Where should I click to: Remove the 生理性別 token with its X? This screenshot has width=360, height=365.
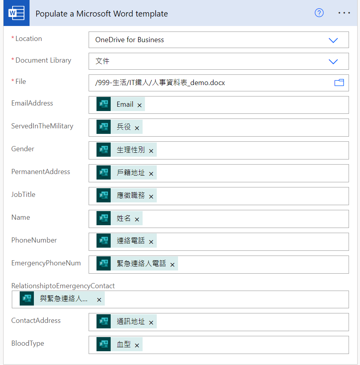(151, 151)
